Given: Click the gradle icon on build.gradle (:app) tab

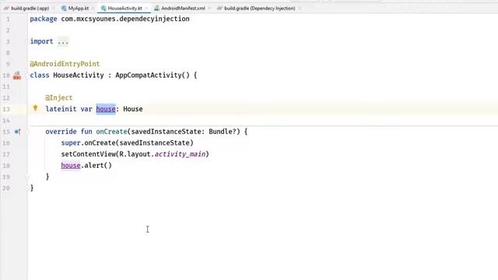Looking at the screenshot, I should [6, 9].
